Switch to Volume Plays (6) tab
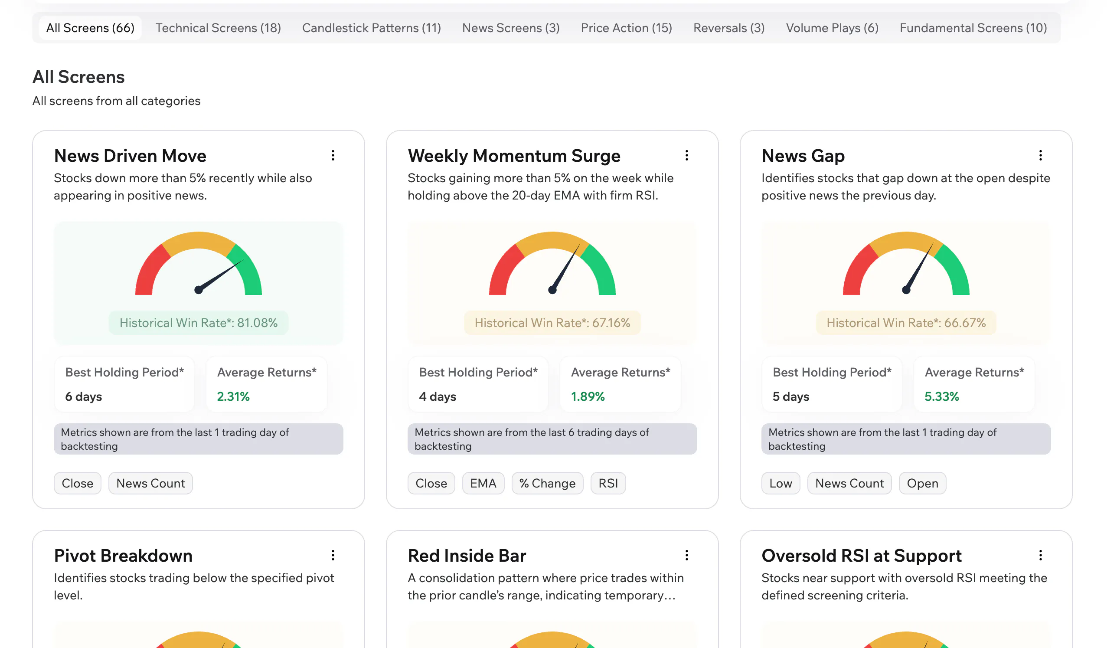Viewport: 1117px width, 648px height. click(832, 28)
